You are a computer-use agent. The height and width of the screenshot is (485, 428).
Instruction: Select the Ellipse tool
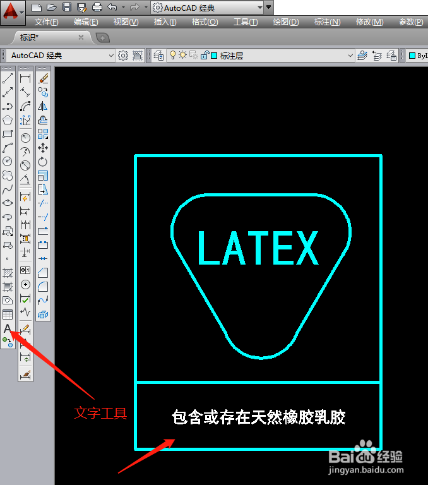tap(8, 203)
